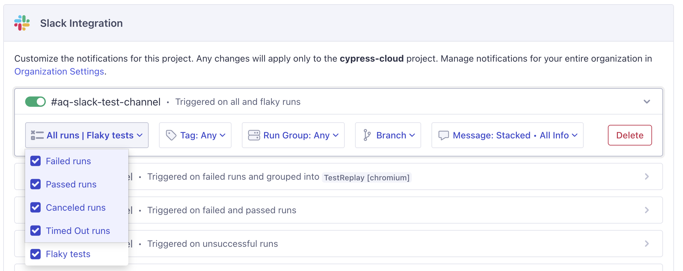Image resolution: width=683 pixels, height=271 pixels.
Task: Open the Tag: Any dropdown
Action: pos(195,135)
